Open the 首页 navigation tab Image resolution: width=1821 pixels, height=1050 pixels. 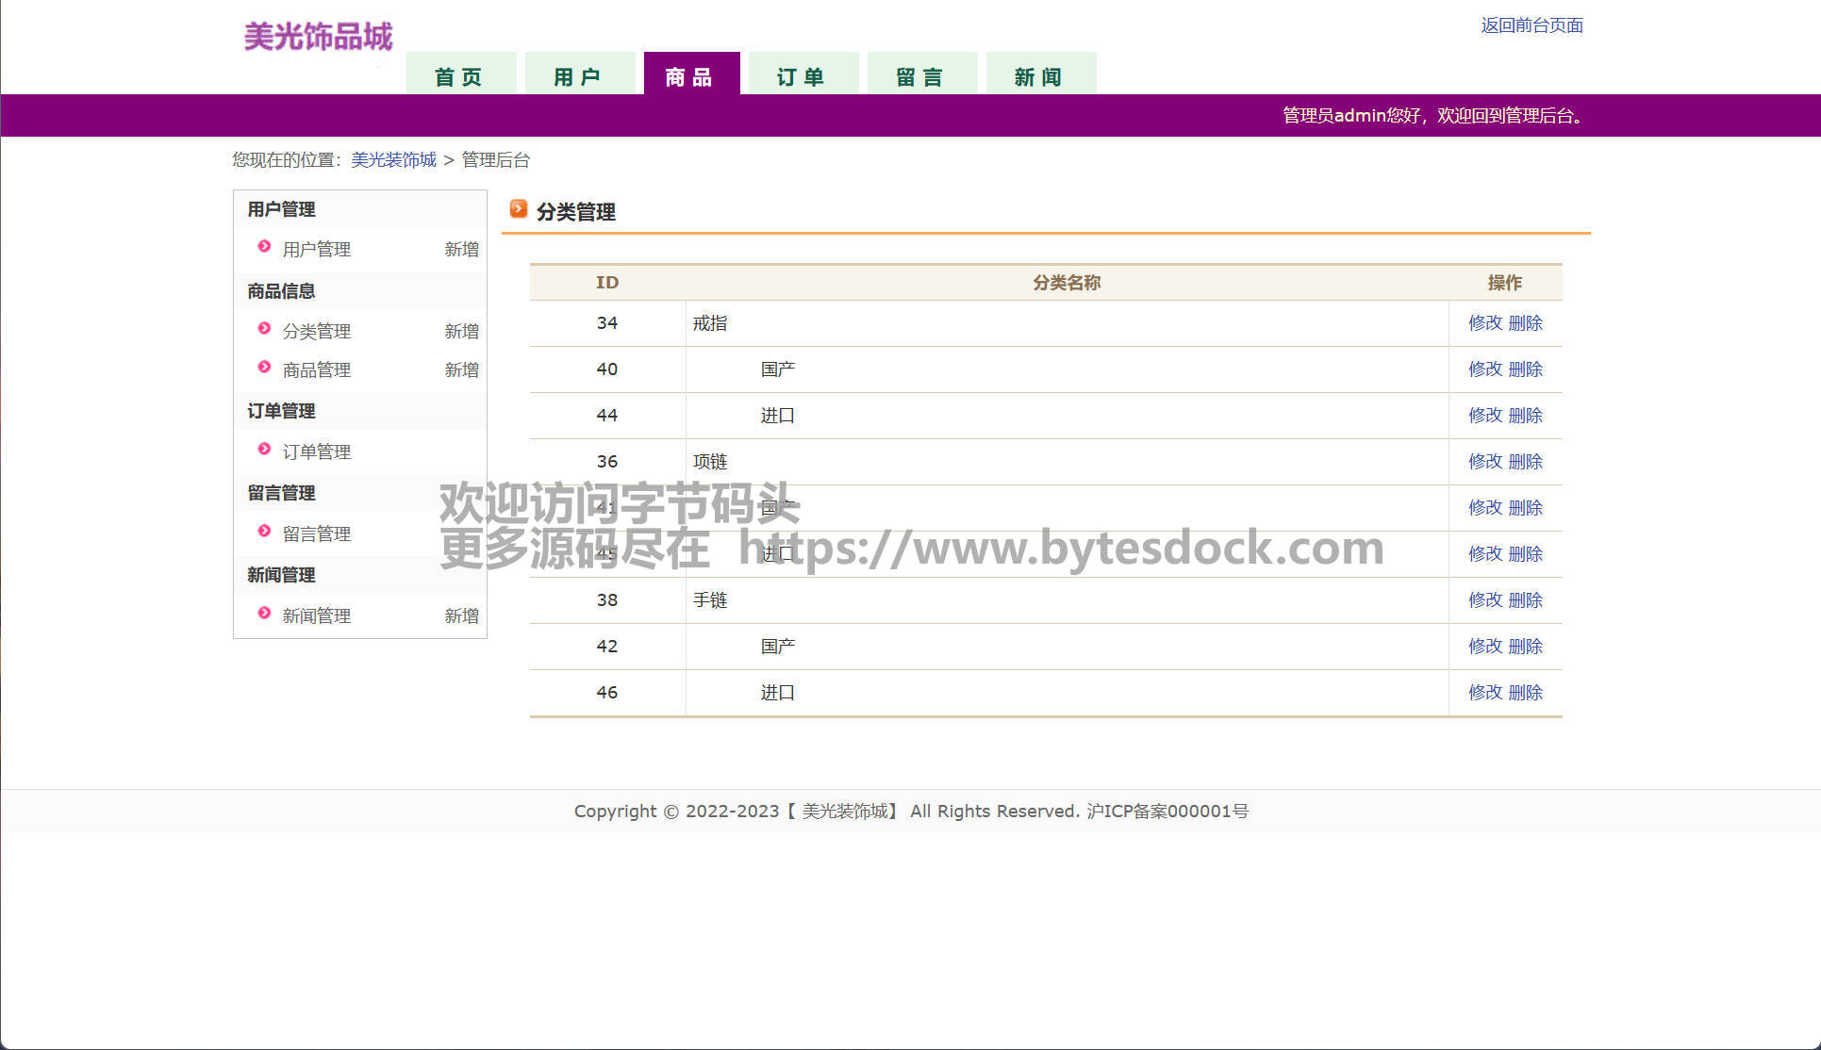(x=459, y=76)
